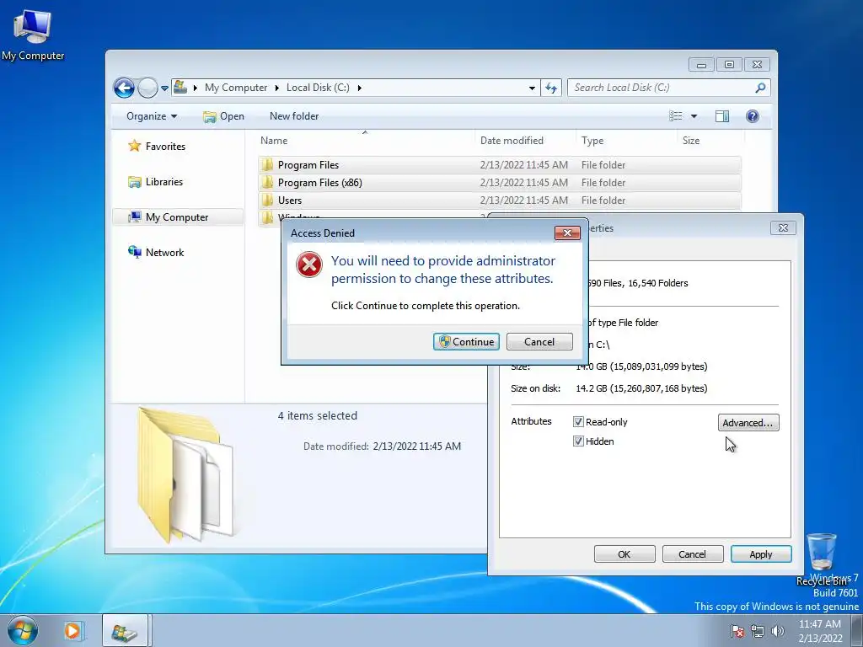Launch Windows Media Player from taskbar

(72, 630)
